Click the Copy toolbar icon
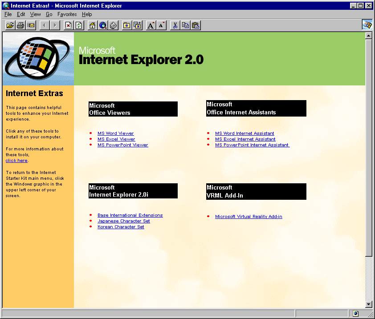This screenshot has height=319, width=375. coord(185,25)
